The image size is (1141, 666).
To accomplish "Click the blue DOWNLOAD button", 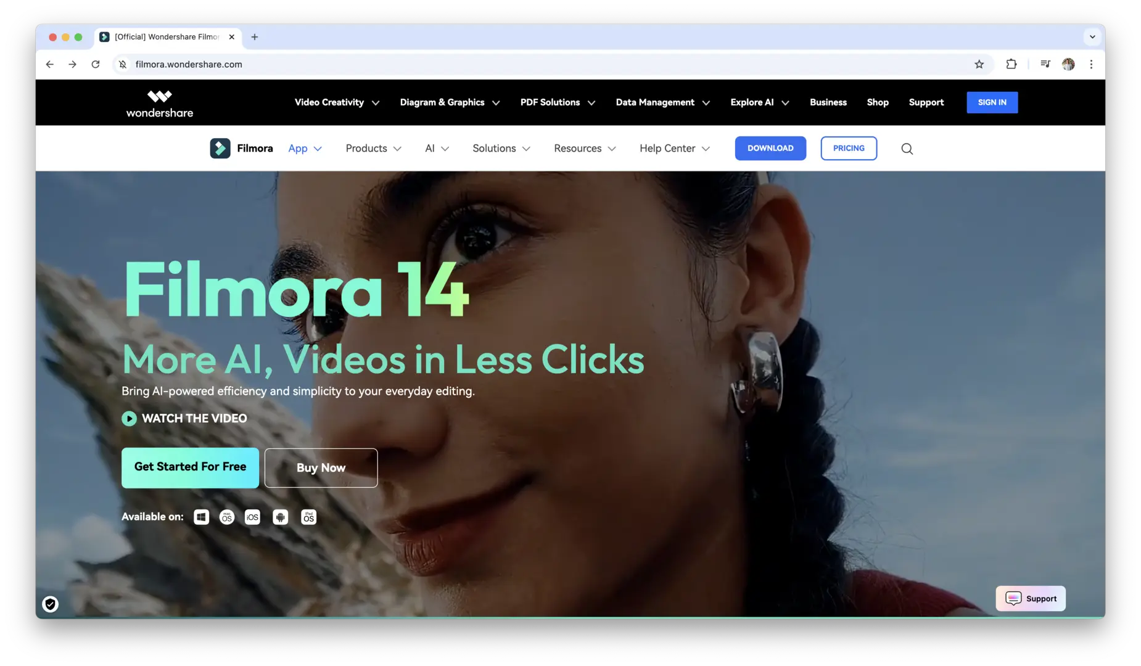I will 770,149.
